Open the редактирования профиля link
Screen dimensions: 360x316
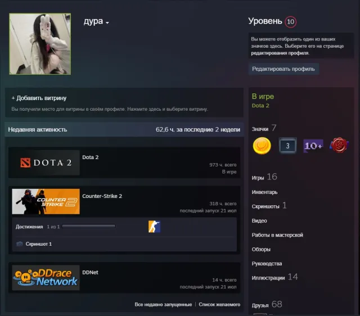coord(280,53)
